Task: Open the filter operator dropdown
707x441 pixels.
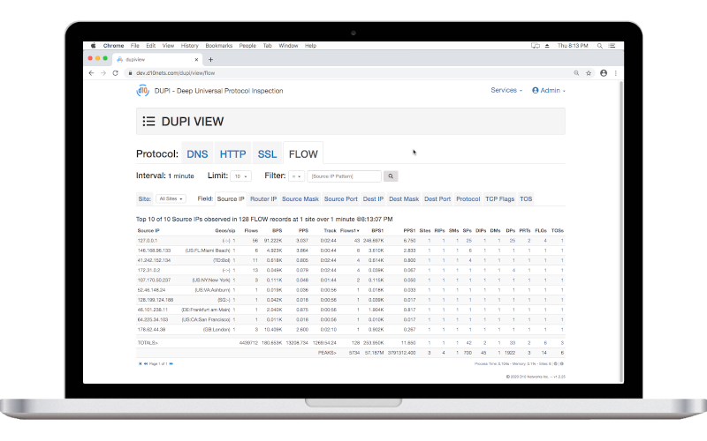Action: point(296,176)
